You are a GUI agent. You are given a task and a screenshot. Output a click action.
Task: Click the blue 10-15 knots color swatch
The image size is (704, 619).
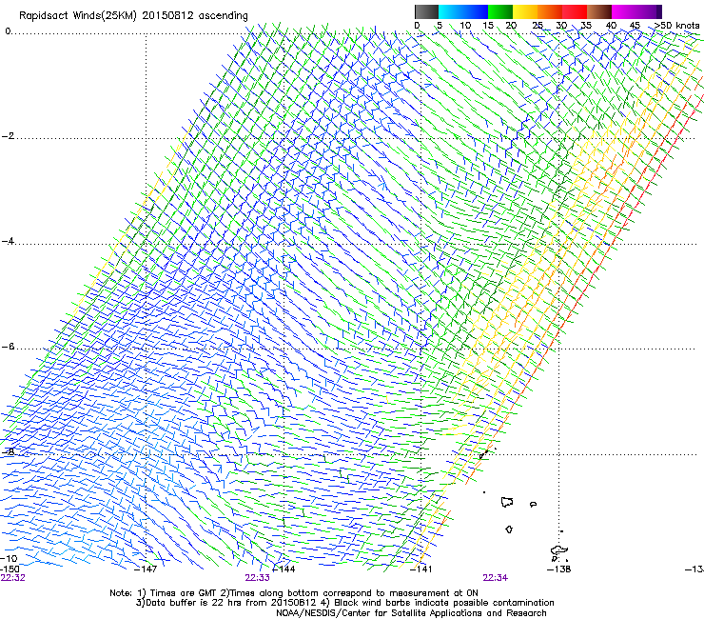[476, 11]
